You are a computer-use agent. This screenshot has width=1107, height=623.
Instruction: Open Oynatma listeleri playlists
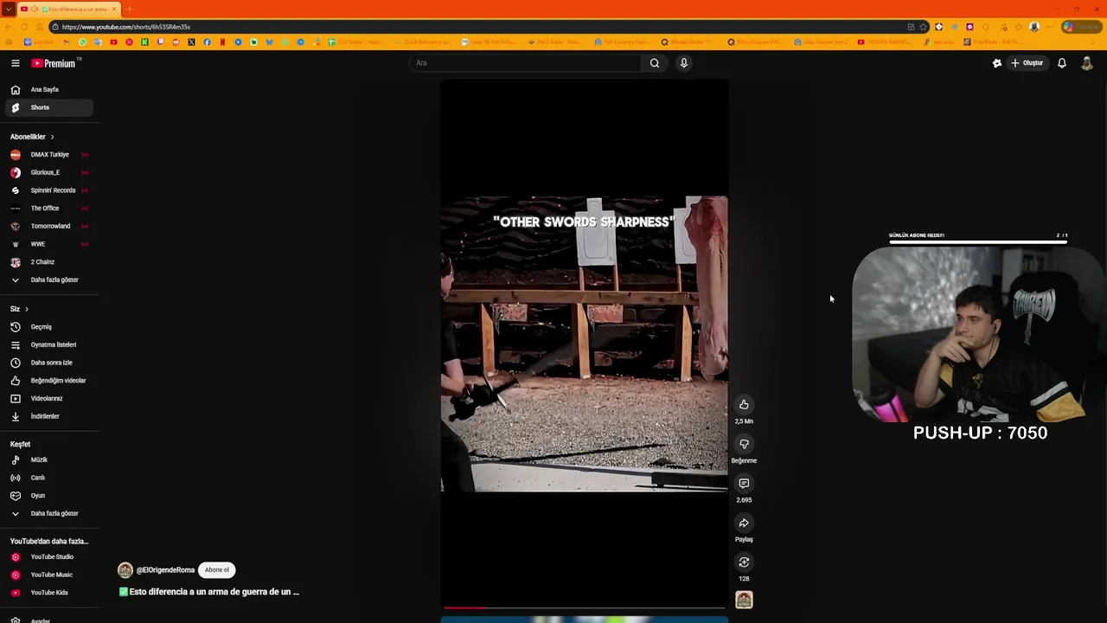click(x=49, y=344)
